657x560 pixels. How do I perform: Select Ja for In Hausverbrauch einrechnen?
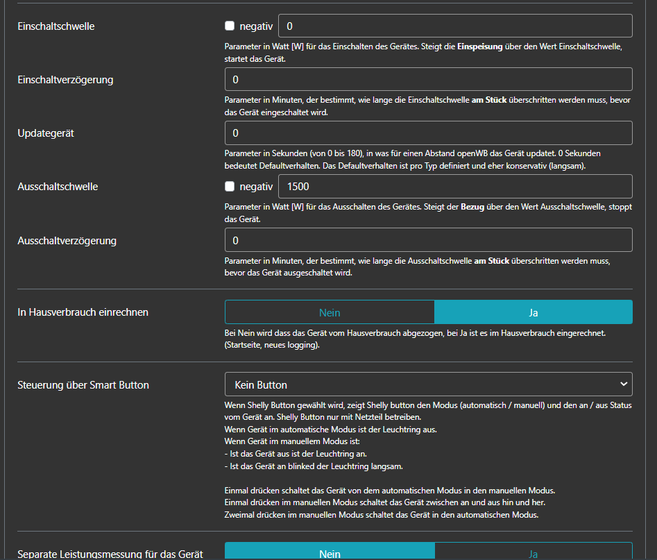(x=534, y=312)
